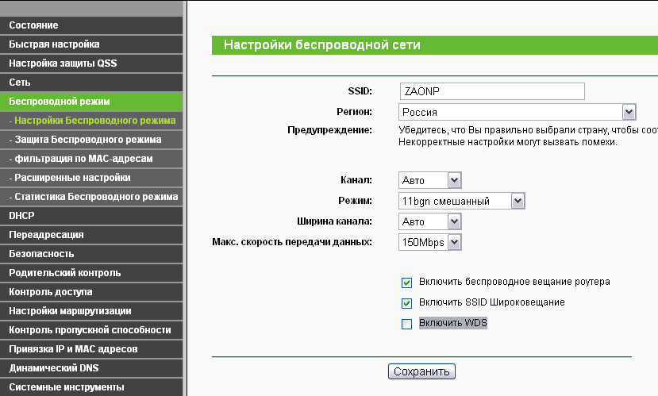Open the 150Mbps max speed dropdown
Image resolution: width=658 pixels, height=396 pixels.
(x=430, y=242)
